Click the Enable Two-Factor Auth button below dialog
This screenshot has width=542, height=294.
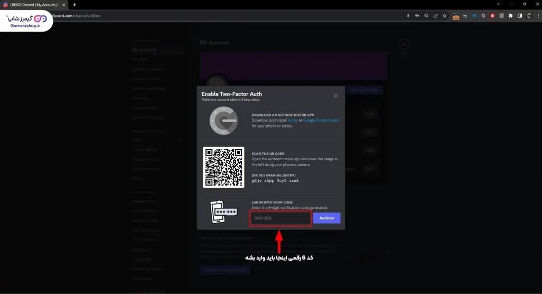224,270
